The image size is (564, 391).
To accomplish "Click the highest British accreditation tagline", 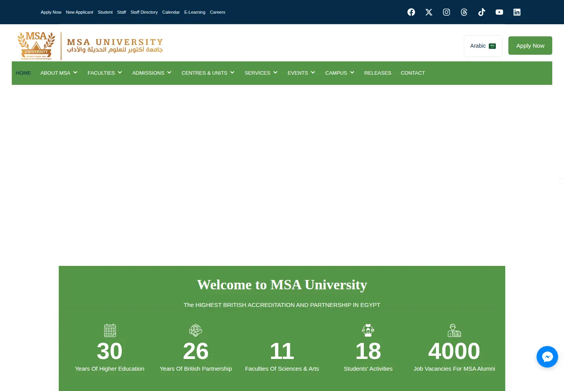I will click(x=282, y=305).
